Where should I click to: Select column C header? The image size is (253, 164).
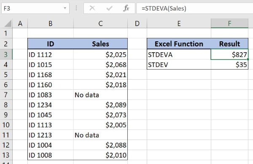(100, 24)
